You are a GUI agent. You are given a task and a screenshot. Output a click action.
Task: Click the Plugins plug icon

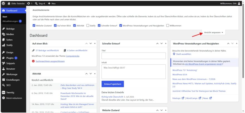[x=4, y=58]
